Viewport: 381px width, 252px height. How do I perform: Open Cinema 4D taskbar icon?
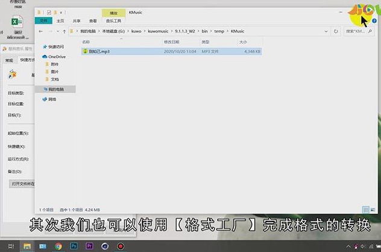(x=105, y=246)
